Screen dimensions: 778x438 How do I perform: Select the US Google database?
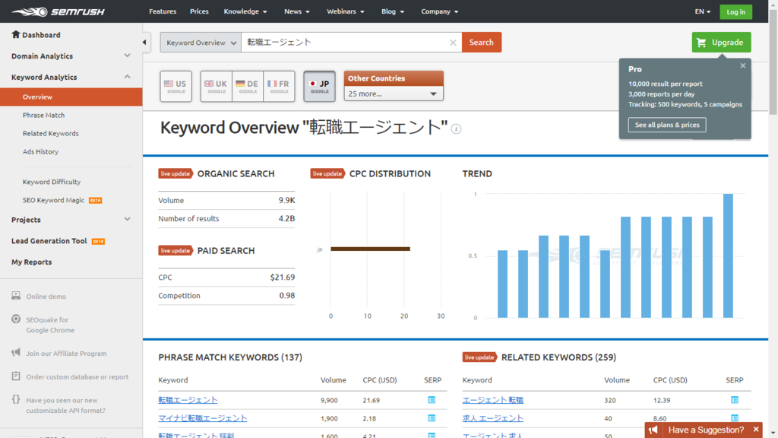(176, 87)
